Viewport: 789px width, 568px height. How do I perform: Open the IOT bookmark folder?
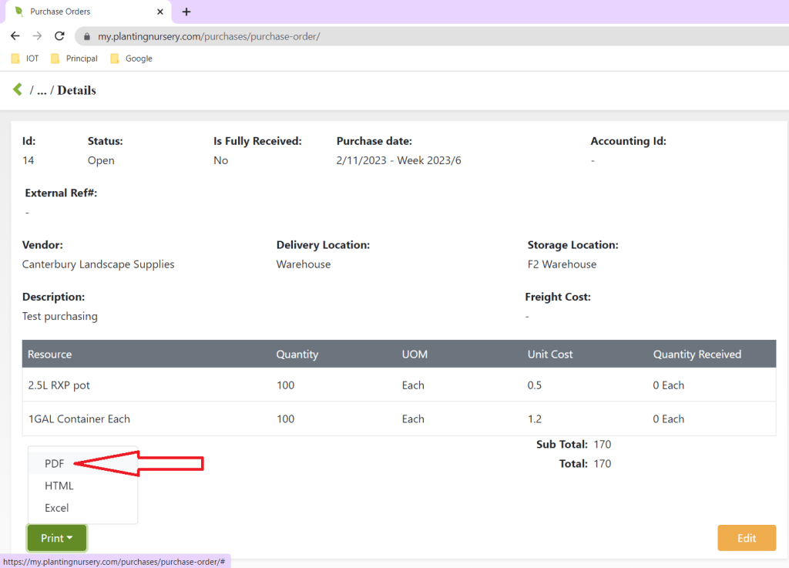point(25,59)
